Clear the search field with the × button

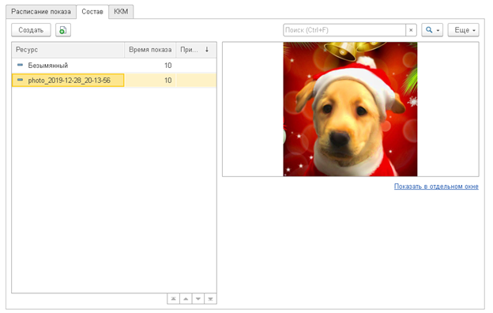pyautogui.click(x=411, y=30)
